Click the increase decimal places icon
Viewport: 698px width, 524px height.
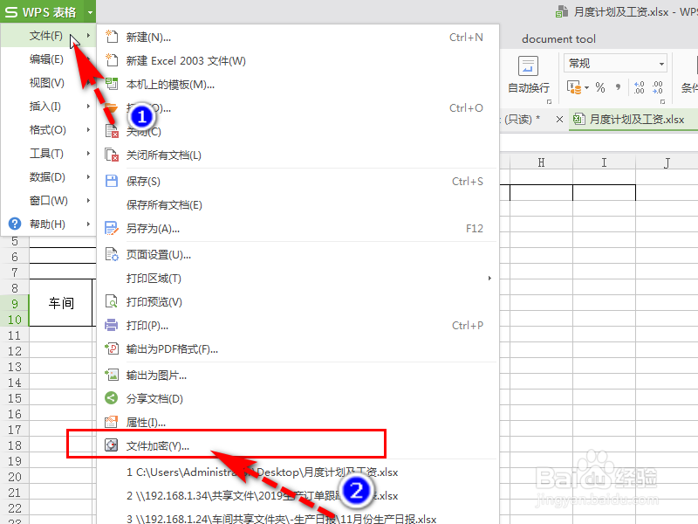pyautogui.click(x=640, y=87)
